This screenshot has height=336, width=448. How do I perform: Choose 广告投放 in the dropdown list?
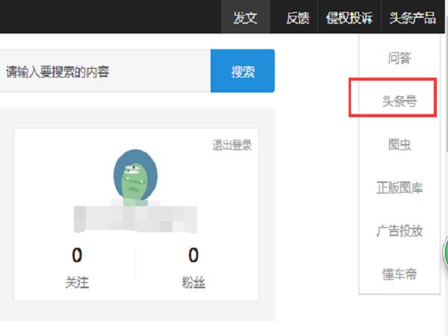(x=399, y=231)
